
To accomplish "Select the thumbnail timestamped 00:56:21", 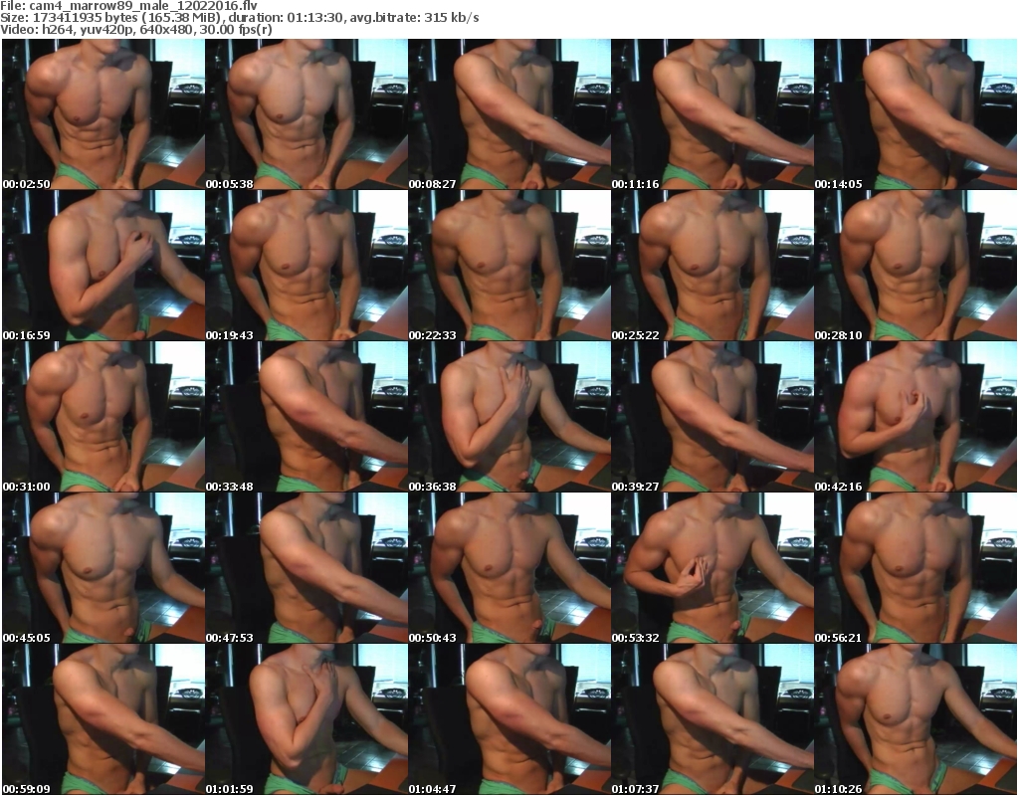I will coord(916,568).
